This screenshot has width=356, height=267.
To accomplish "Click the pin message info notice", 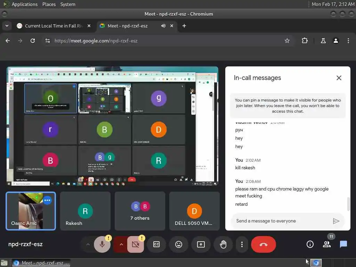I will pyautogui.click(x=288, y=106).
